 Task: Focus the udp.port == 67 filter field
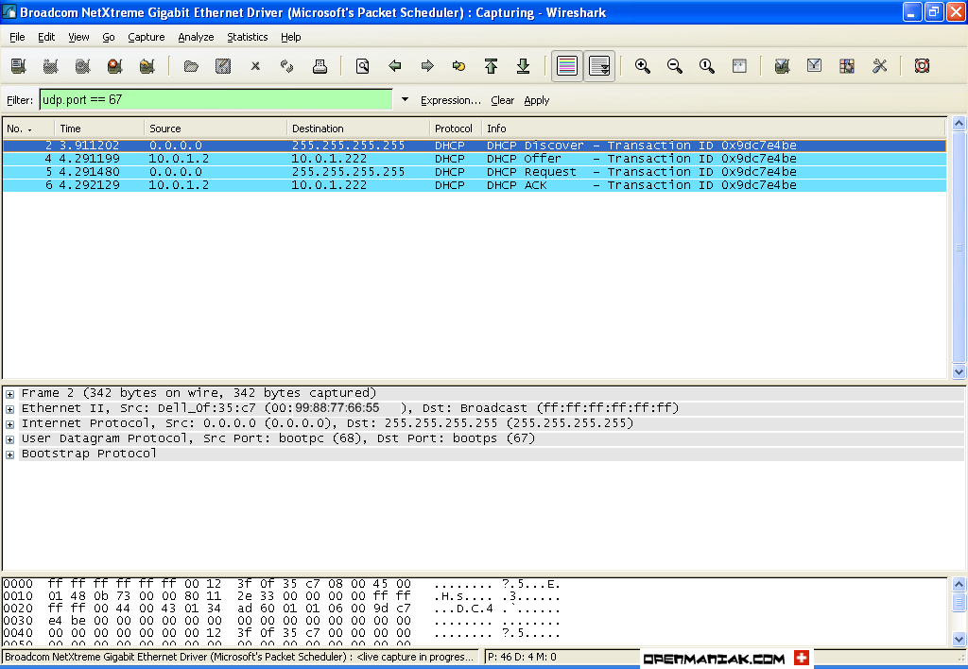[216, 99]
